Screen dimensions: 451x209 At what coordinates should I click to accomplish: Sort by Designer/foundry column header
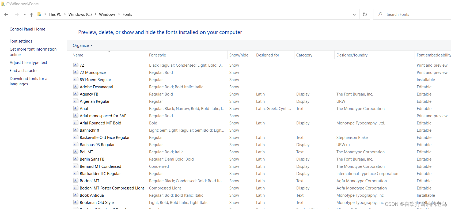352,55
